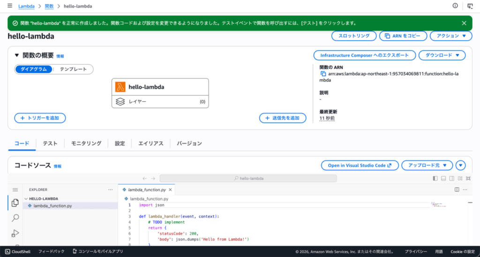Toggle the secondary sidebar layout icon
480x257 pixels.
451,178
